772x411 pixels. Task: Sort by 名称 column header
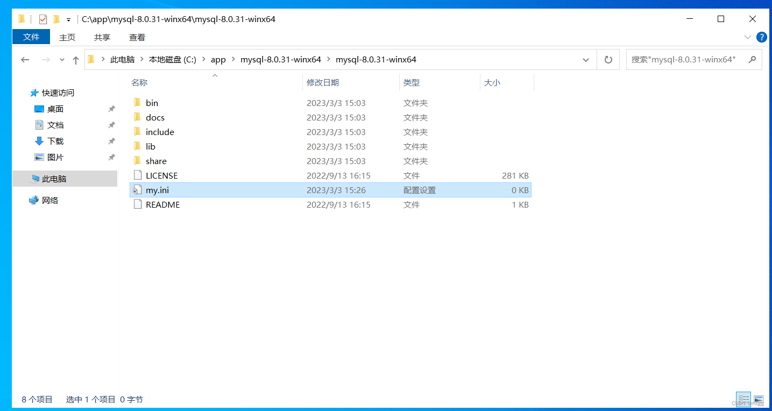tap(139, 82)
